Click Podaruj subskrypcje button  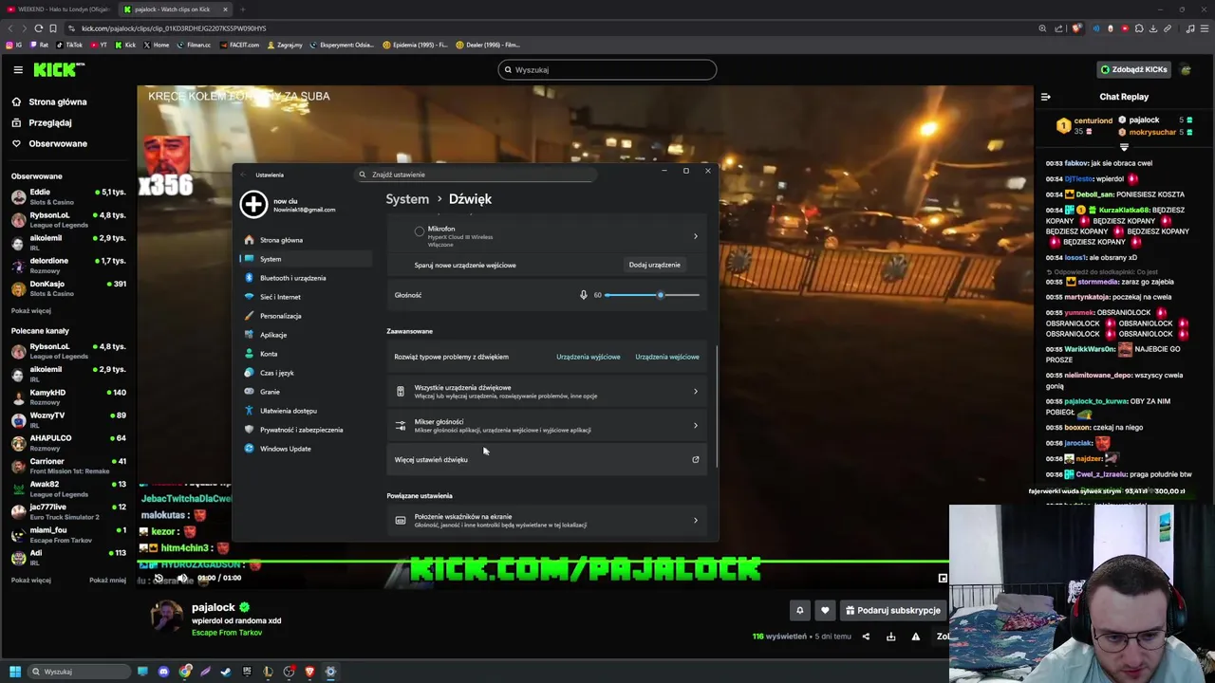[x=892, y=610]
